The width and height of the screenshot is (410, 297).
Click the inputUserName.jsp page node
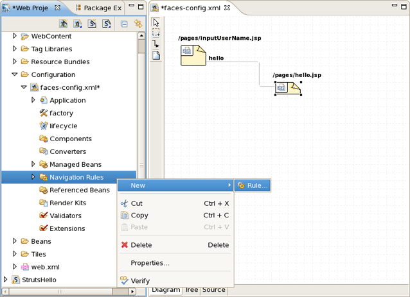click(192, 55)
